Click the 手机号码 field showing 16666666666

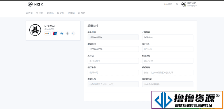click(x=113, y=37)
